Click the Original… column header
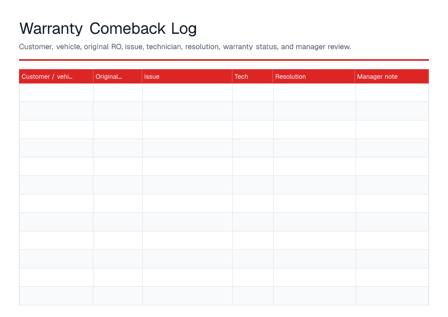Viewport: 448px width, 317px height. point(117,76)
